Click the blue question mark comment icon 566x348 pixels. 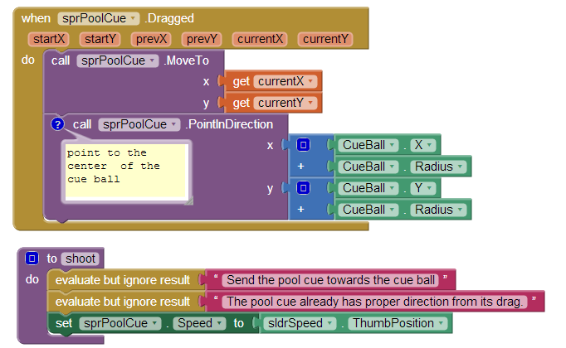point(57,124)
